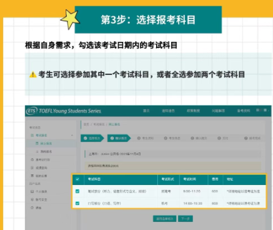The height and width of the screenshot is (230, 273).
Task: Click the 重新选择场次 button
Action: point(165,219)
